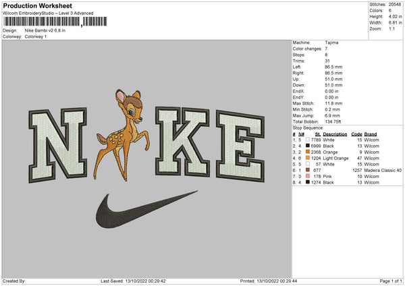Click the 'Madeira Classic 40' brand text

[383, 170]
